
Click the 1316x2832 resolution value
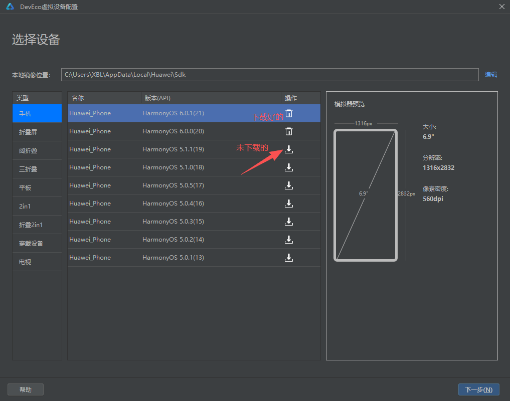point(438,168)
